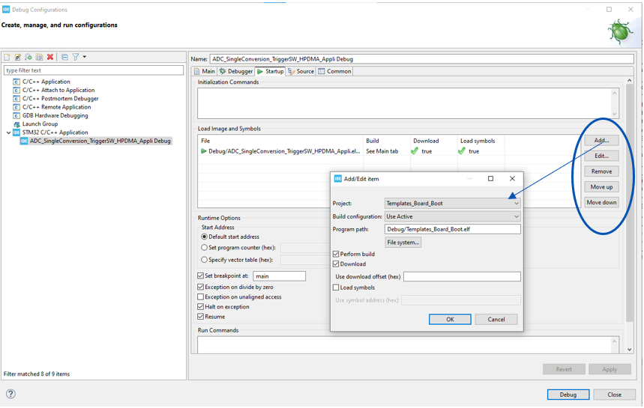Collapse the STM32 C/C++ Application tree node

click(9, 133)
